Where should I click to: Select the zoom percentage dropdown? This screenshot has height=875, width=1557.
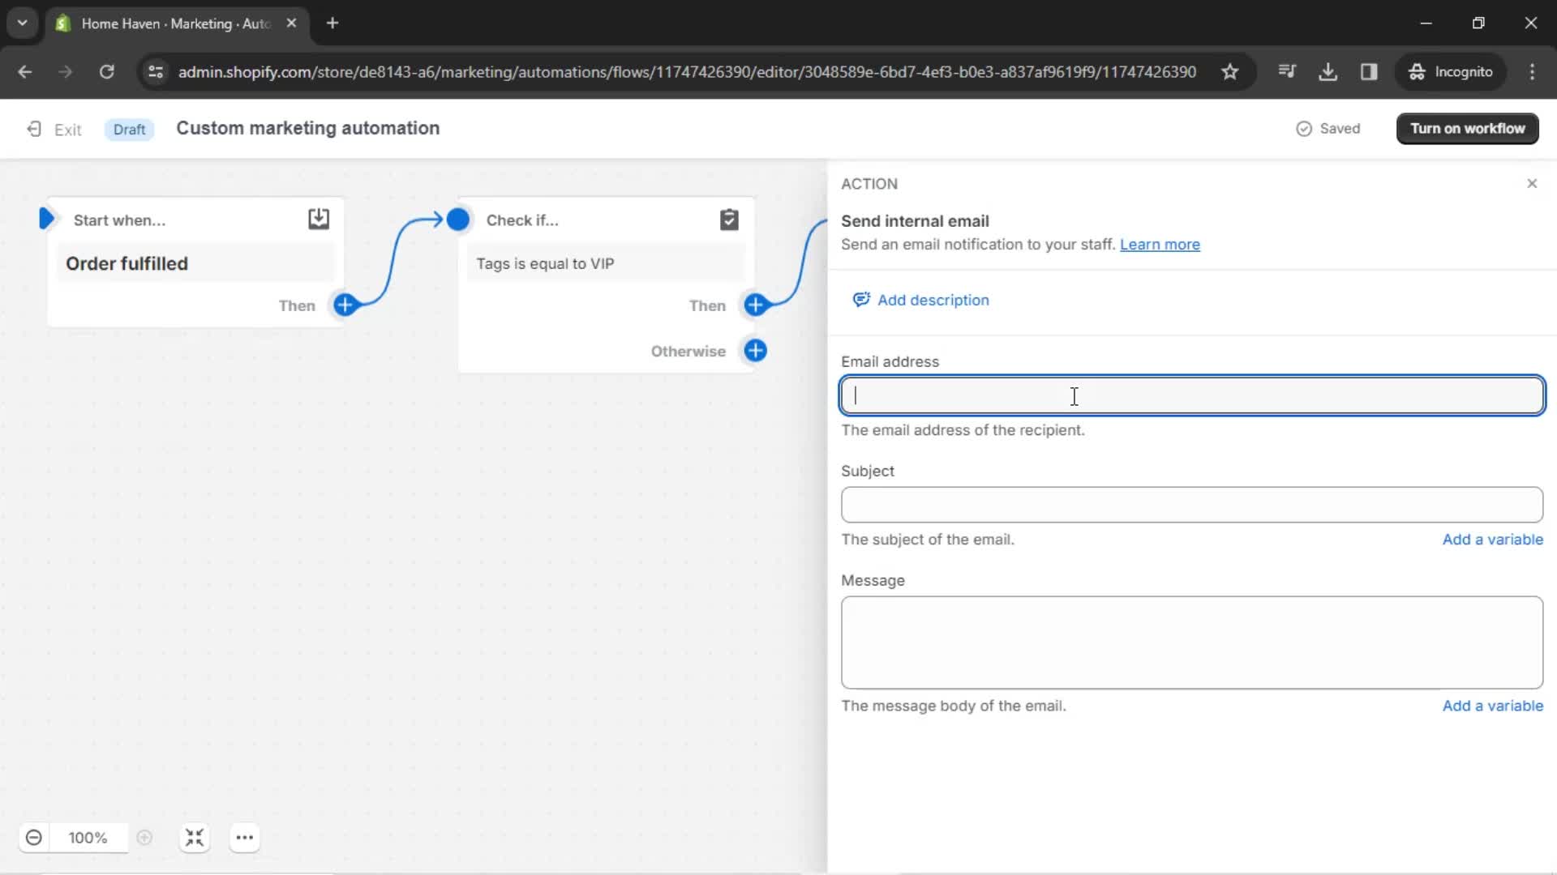click(88, 838)
